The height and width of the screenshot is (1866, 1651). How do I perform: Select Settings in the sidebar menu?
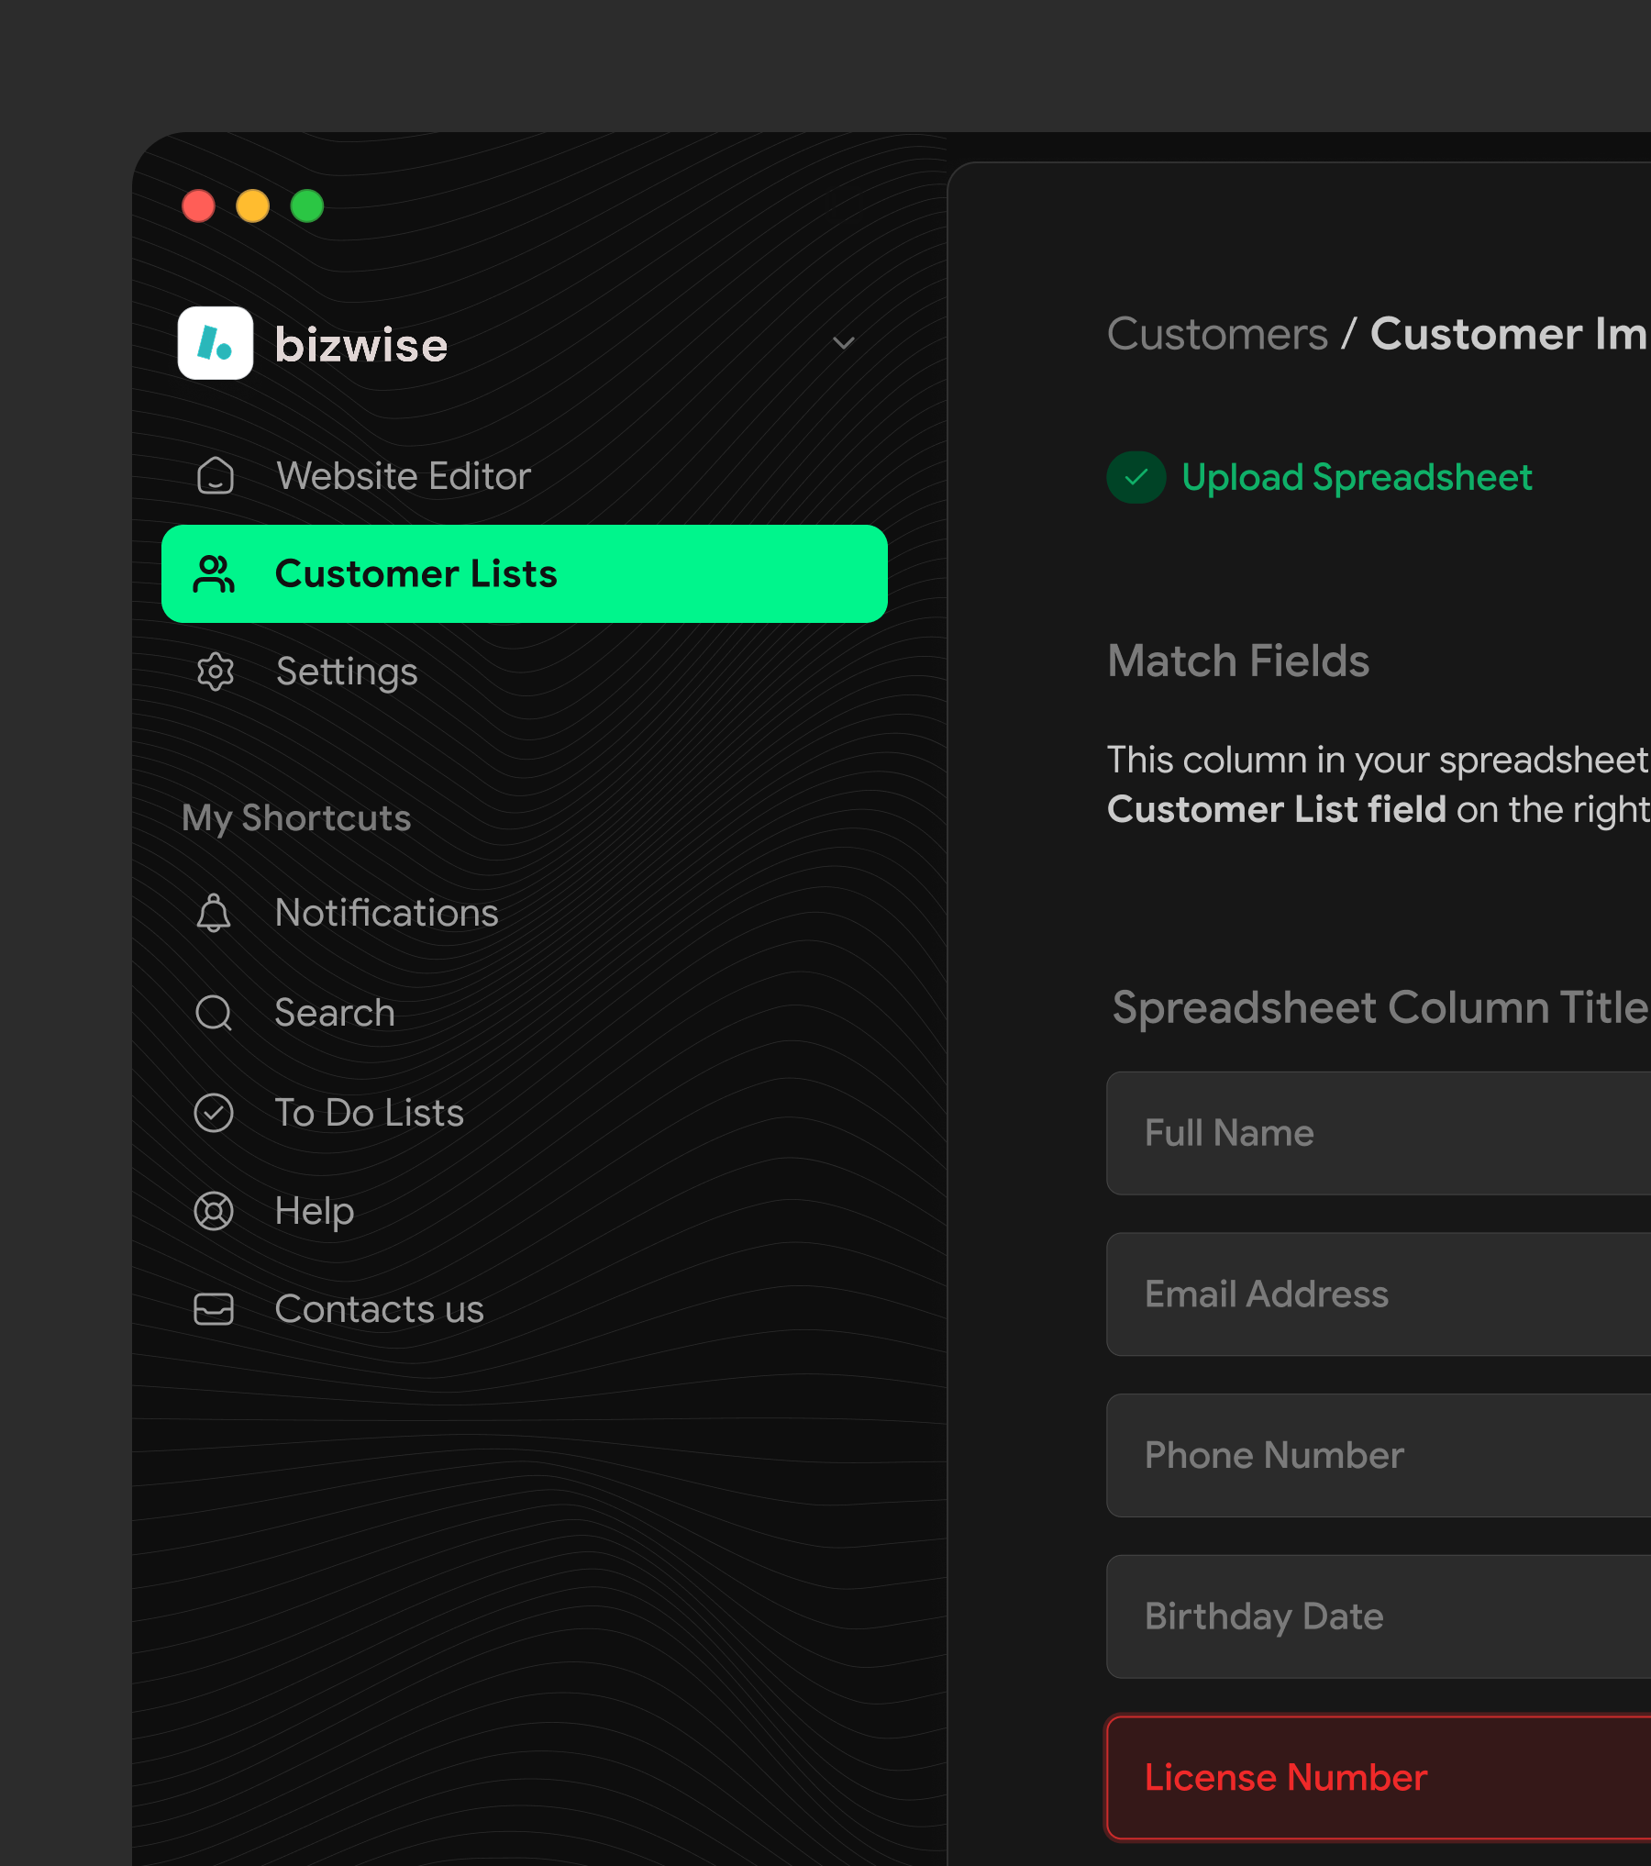(346, 672)
